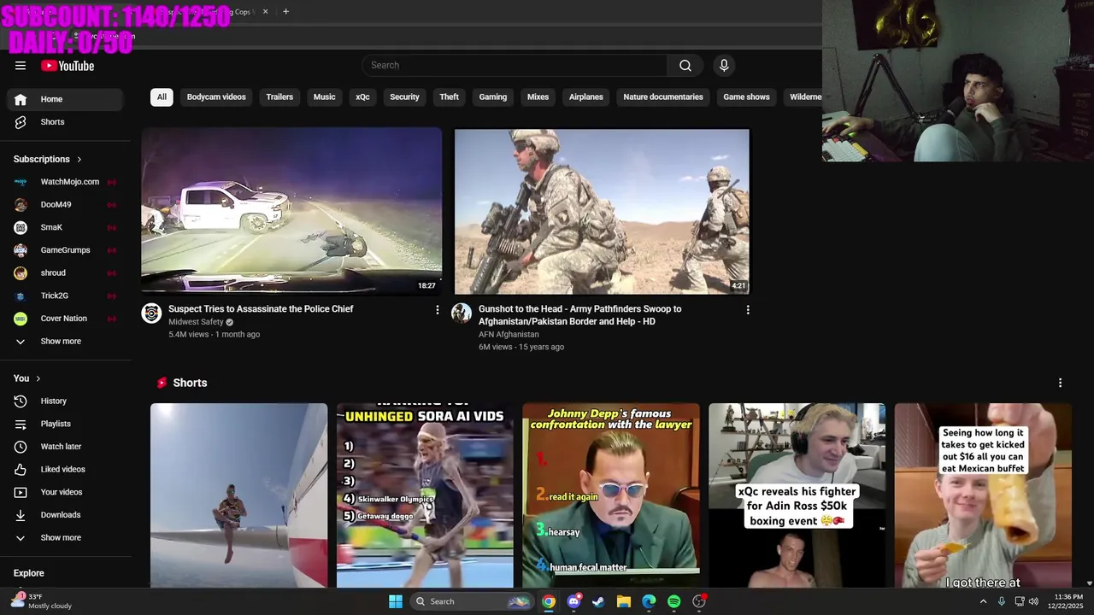Select Nature documentaries filter chip
The width and height of the screenshot is (1094, 615).
pyautogui.click(x=663, y=97)
